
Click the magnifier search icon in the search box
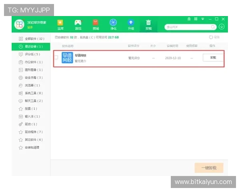tap(213, 27)
